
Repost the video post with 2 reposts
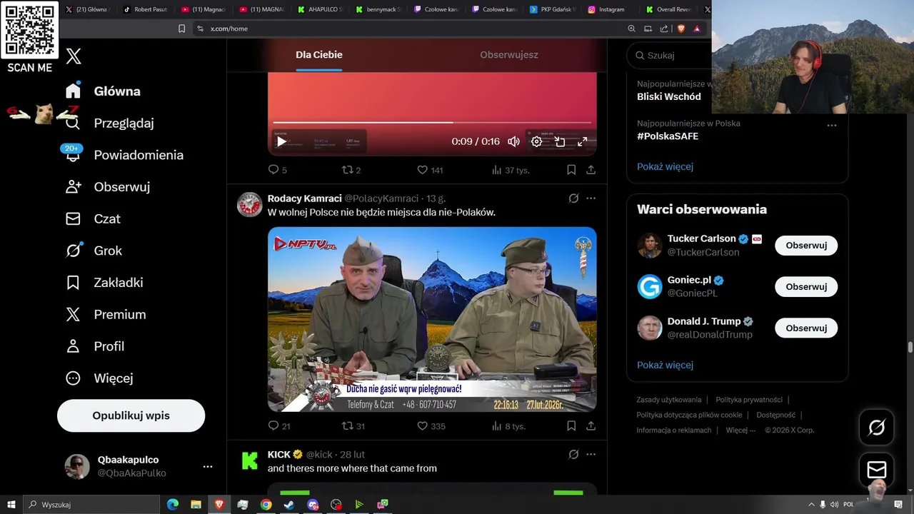point(351,170)
